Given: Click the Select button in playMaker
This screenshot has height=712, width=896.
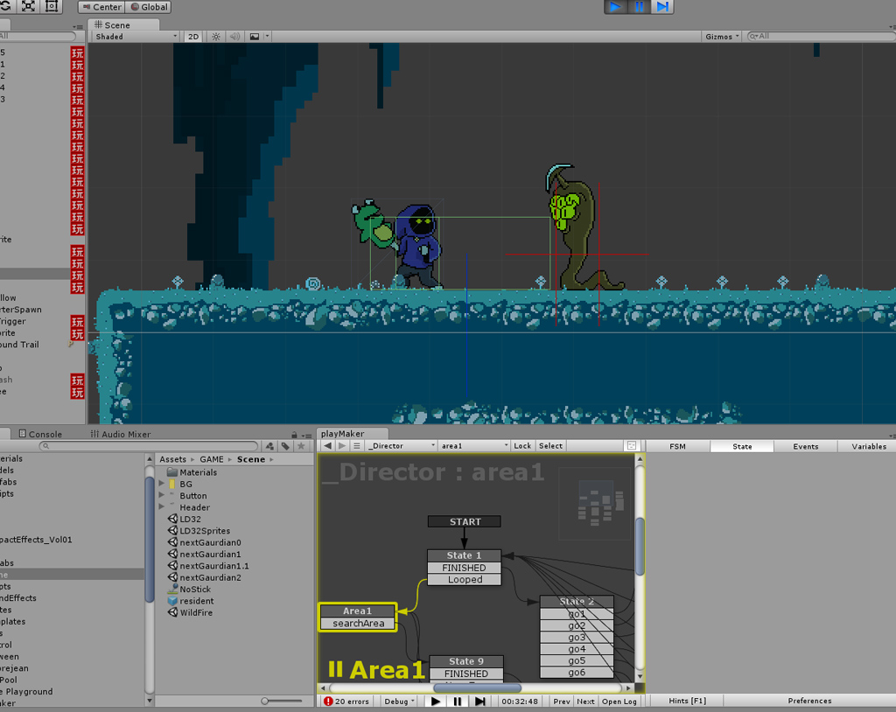Looking at the screenshot, I should click(551, 446).
